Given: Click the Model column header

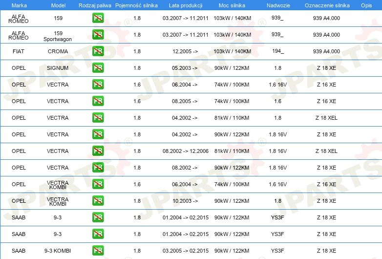Looking at the screenshot, I should click(x=58, y=5).
